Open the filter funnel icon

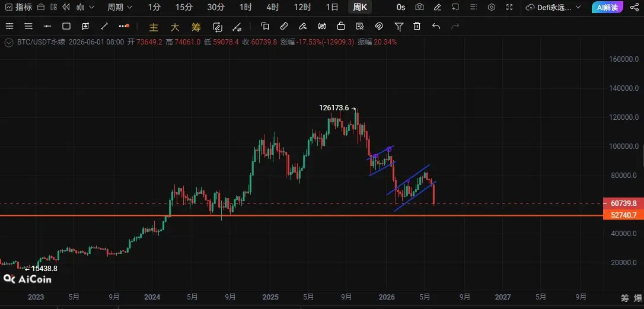[398, 27]
